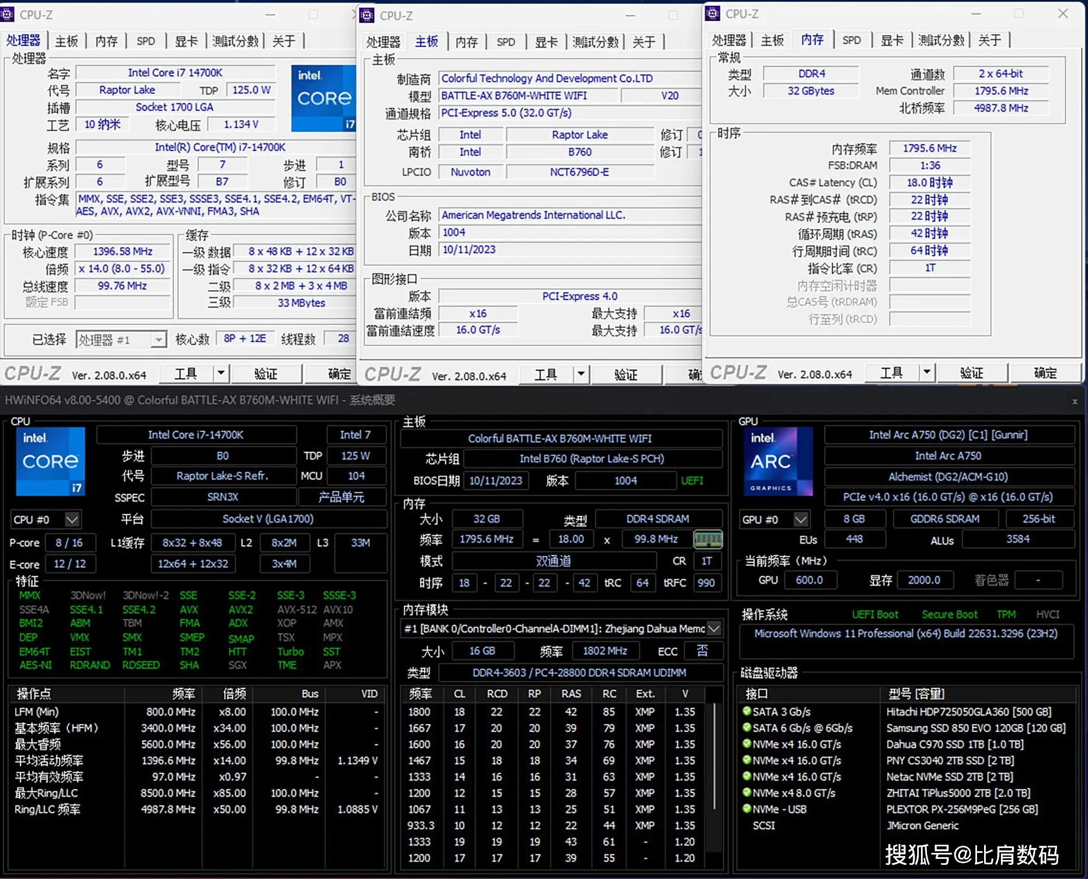Click the HVCI indicator in HWiNFO
This screenshot has height=879, width=1088.
(1048, 614)
